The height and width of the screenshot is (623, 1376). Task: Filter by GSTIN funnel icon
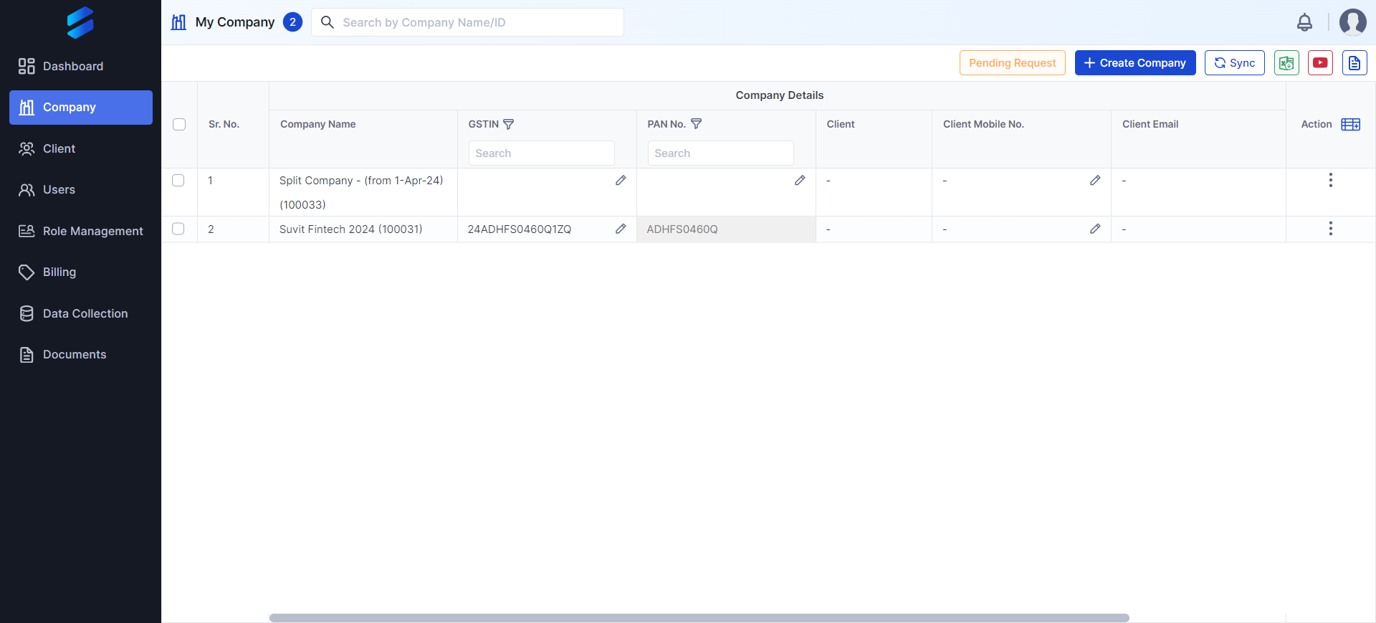[x=509, y=124]
